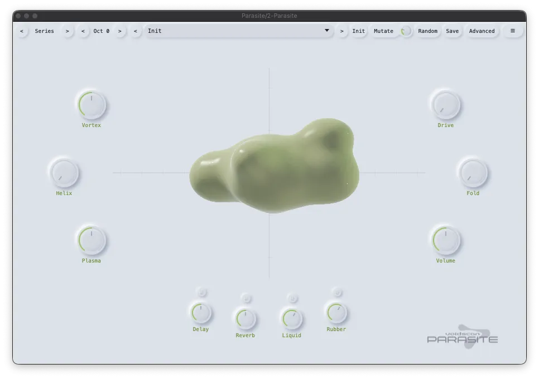
Task: Click the Plasma knob
Action: (92, 240)
